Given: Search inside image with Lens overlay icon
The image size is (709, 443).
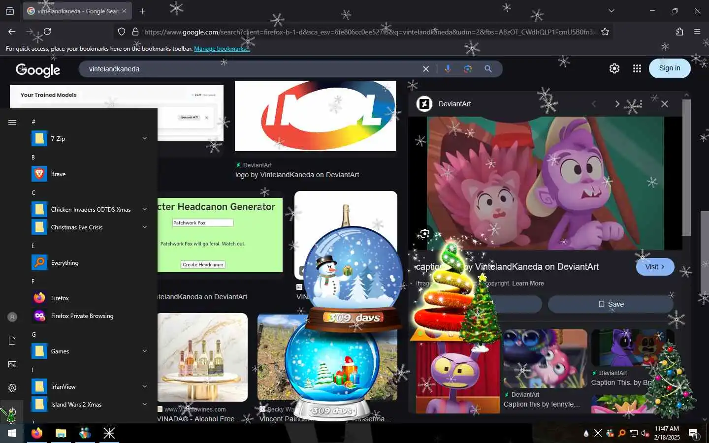Looking at the screenshot, I should [x=424, y=234].
